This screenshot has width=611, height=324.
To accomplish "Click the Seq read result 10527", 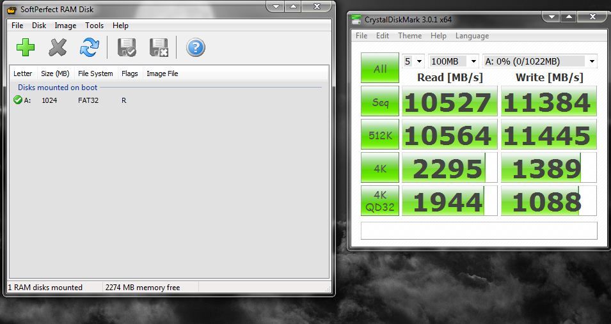I will point(450,101).
